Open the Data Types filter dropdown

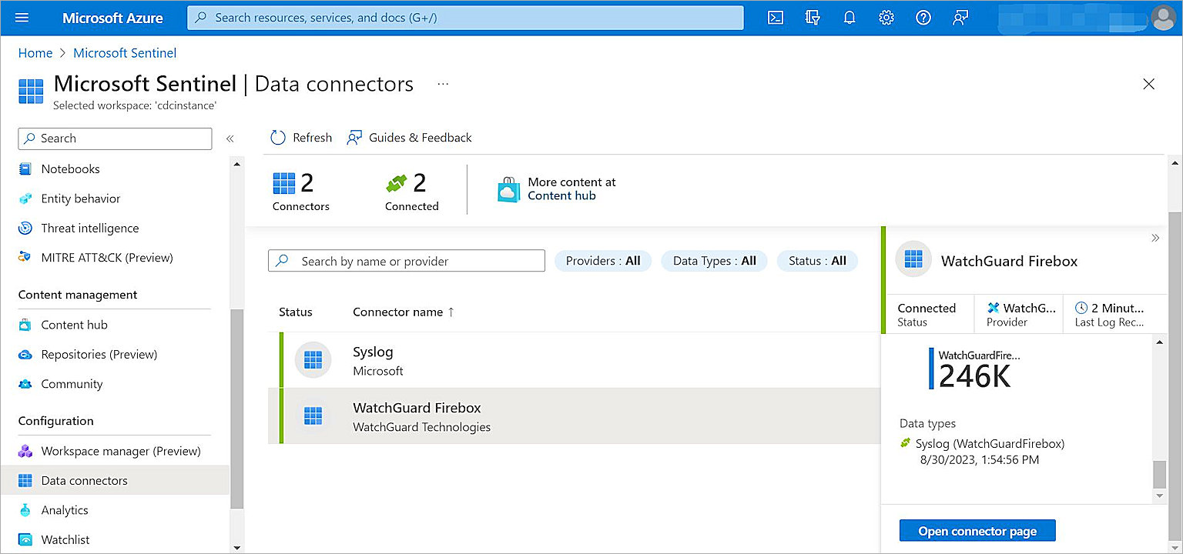click(714, 261)
